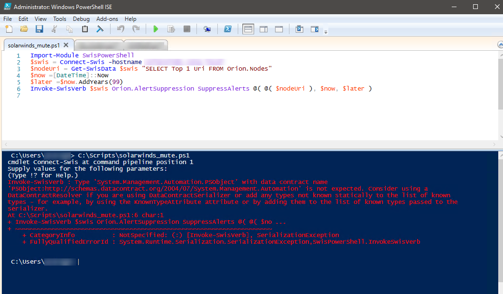Open the File menu

[8, 19]
